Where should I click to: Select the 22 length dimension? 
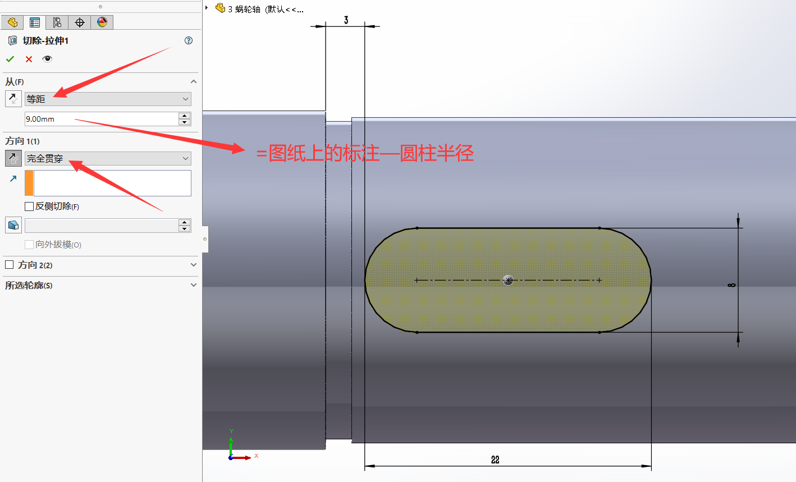tap(495, 460)
